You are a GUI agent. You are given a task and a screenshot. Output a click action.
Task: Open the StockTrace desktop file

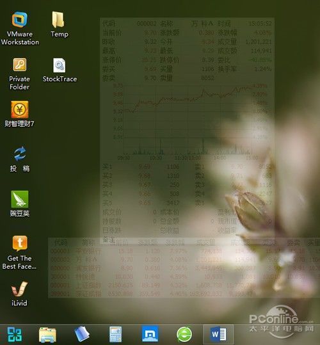click(x=60, y=70)
